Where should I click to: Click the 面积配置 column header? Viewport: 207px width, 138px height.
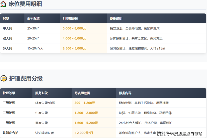(33, 18)
